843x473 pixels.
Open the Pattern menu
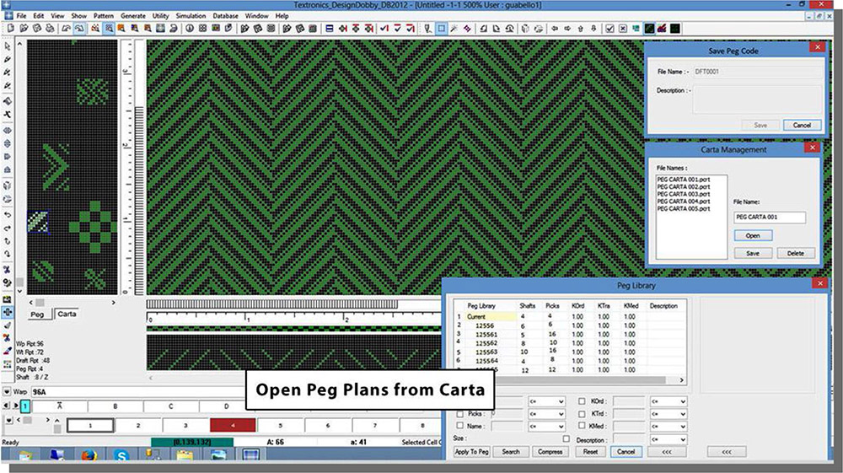point(103,15)
